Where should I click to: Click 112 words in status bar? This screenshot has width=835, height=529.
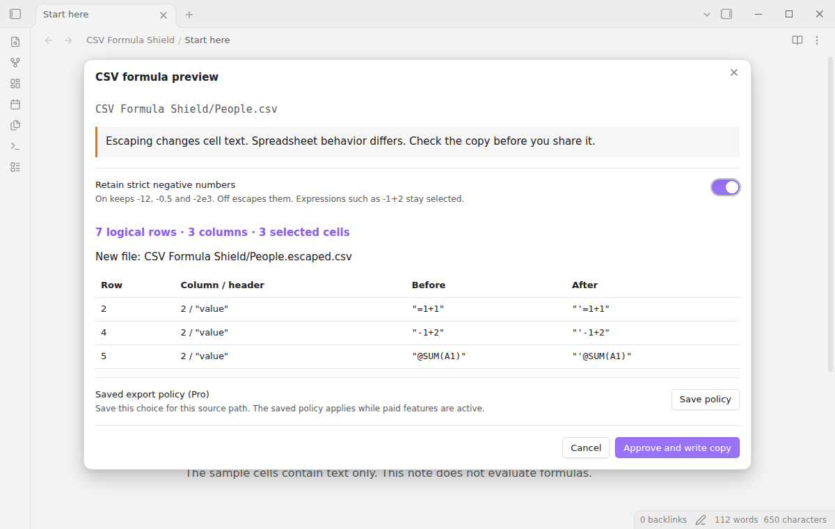tap(736, 520)
